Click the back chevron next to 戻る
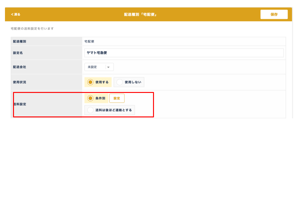The image size is (298, 223). click(x=12, y=15)
